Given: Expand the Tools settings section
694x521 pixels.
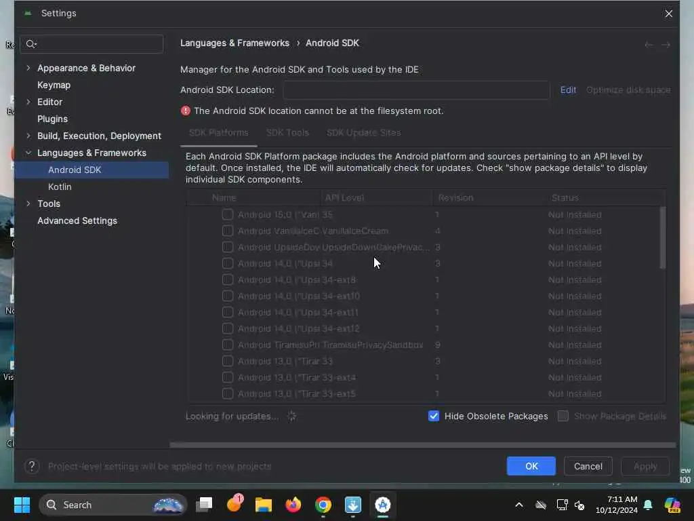Looking at the screenshot, I should pyautogui.click(x=28, y=204).
